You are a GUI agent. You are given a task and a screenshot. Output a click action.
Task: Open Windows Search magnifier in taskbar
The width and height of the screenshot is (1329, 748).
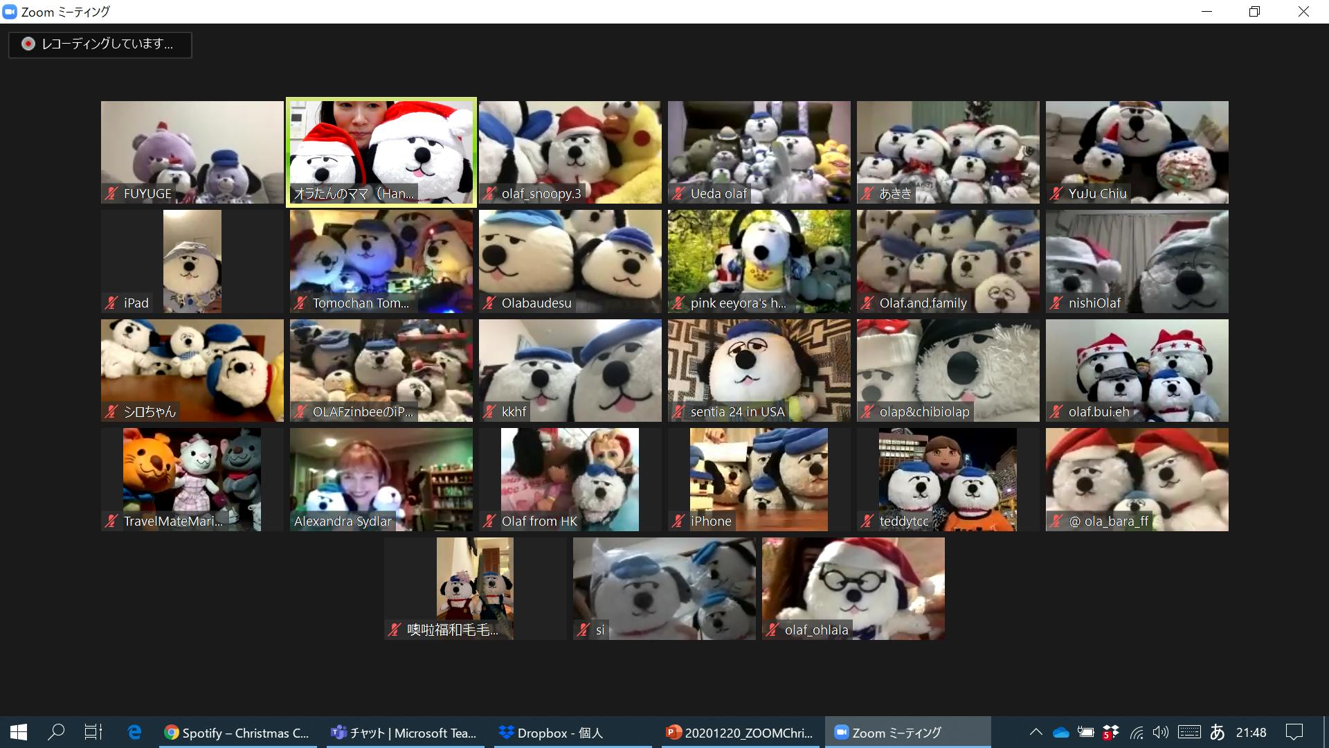(x=56, y=732)
